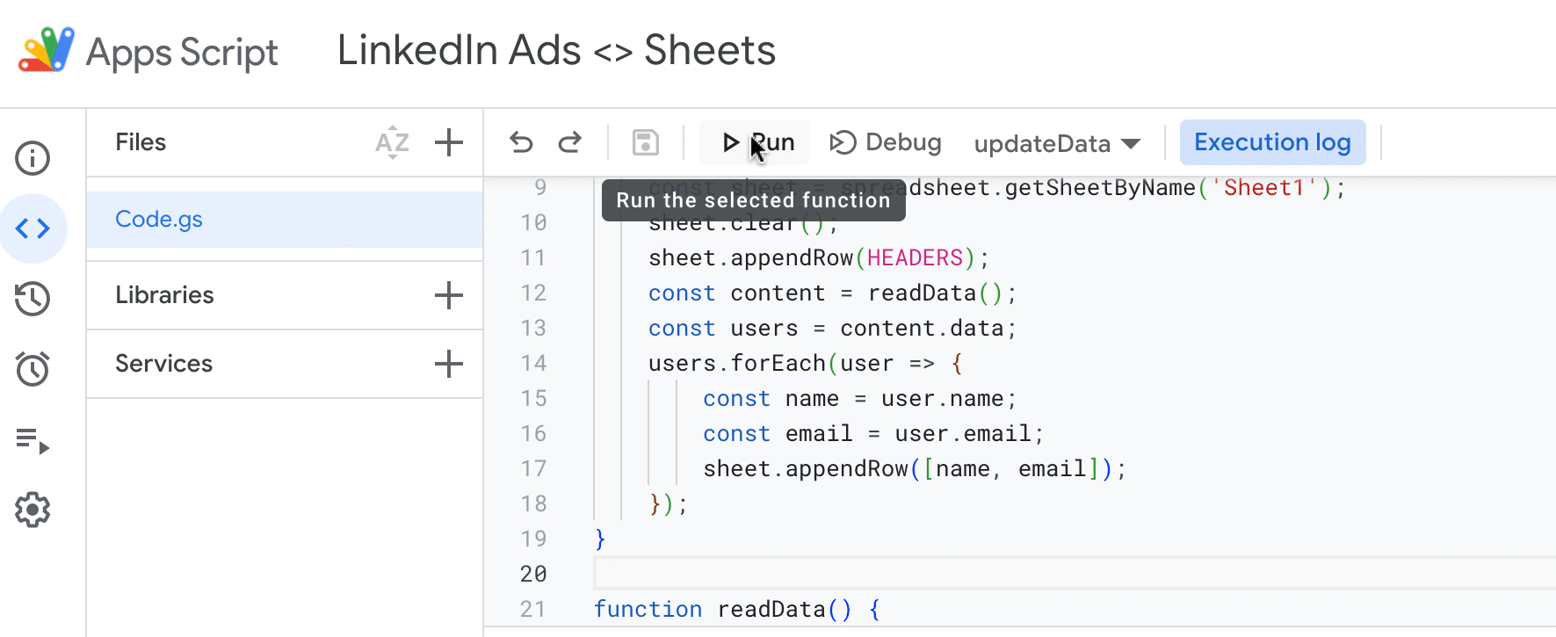Sort files alphabetically with AZ icon

(392, 142)
